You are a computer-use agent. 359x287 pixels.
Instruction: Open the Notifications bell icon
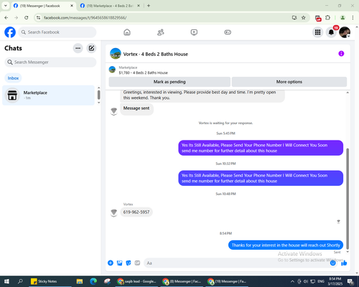(x=331, y=32)
